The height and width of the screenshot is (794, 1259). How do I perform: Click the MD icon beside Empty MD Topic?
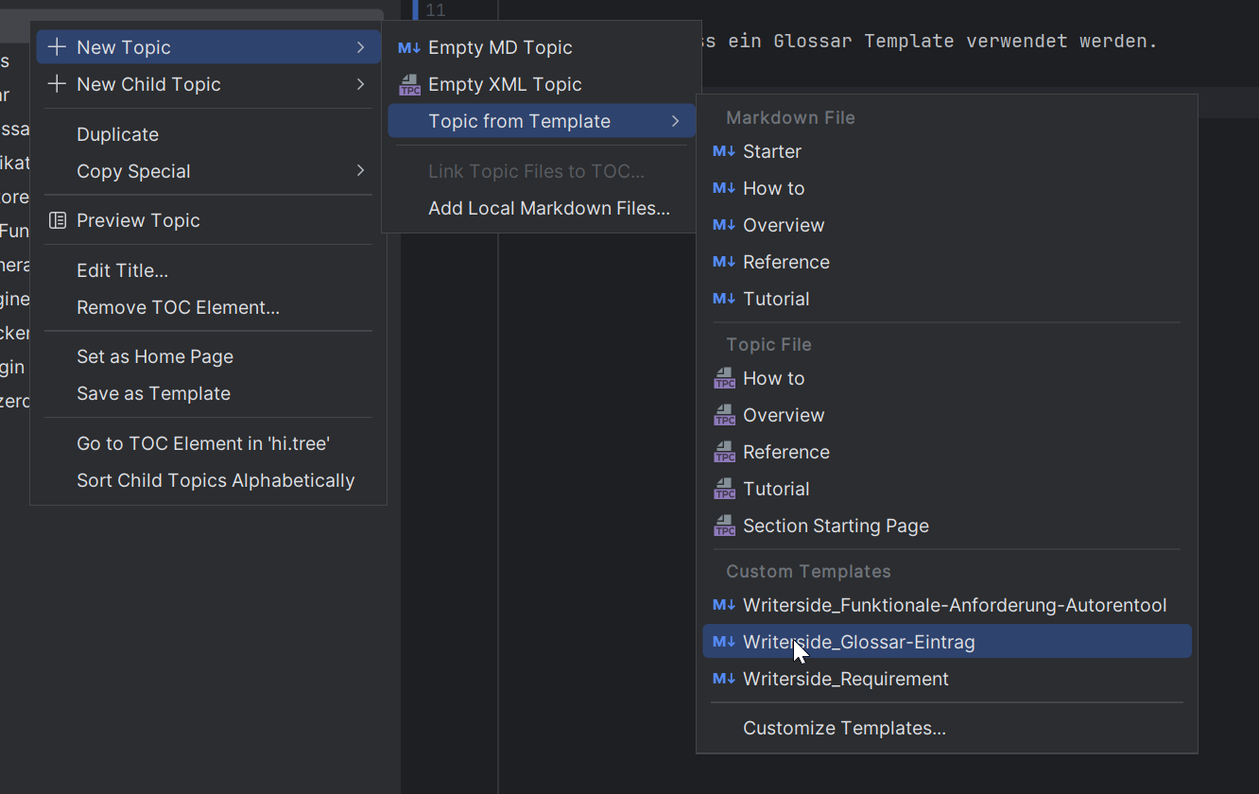pos(409,48)
